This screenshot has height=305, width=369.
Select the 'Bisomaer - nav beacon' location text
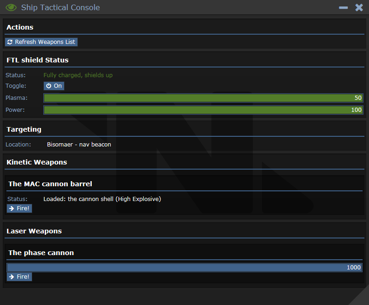pos(79,145)
